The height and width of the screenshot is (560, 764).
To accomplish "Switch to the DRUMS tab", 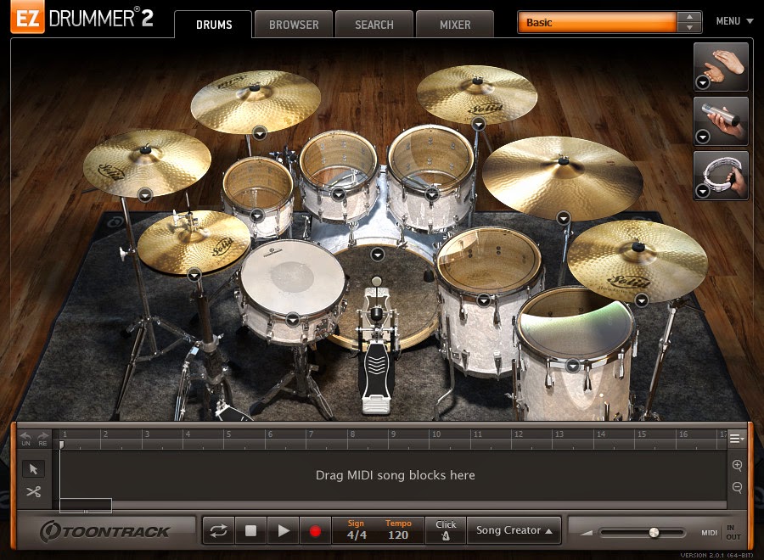I will point(213,25).
